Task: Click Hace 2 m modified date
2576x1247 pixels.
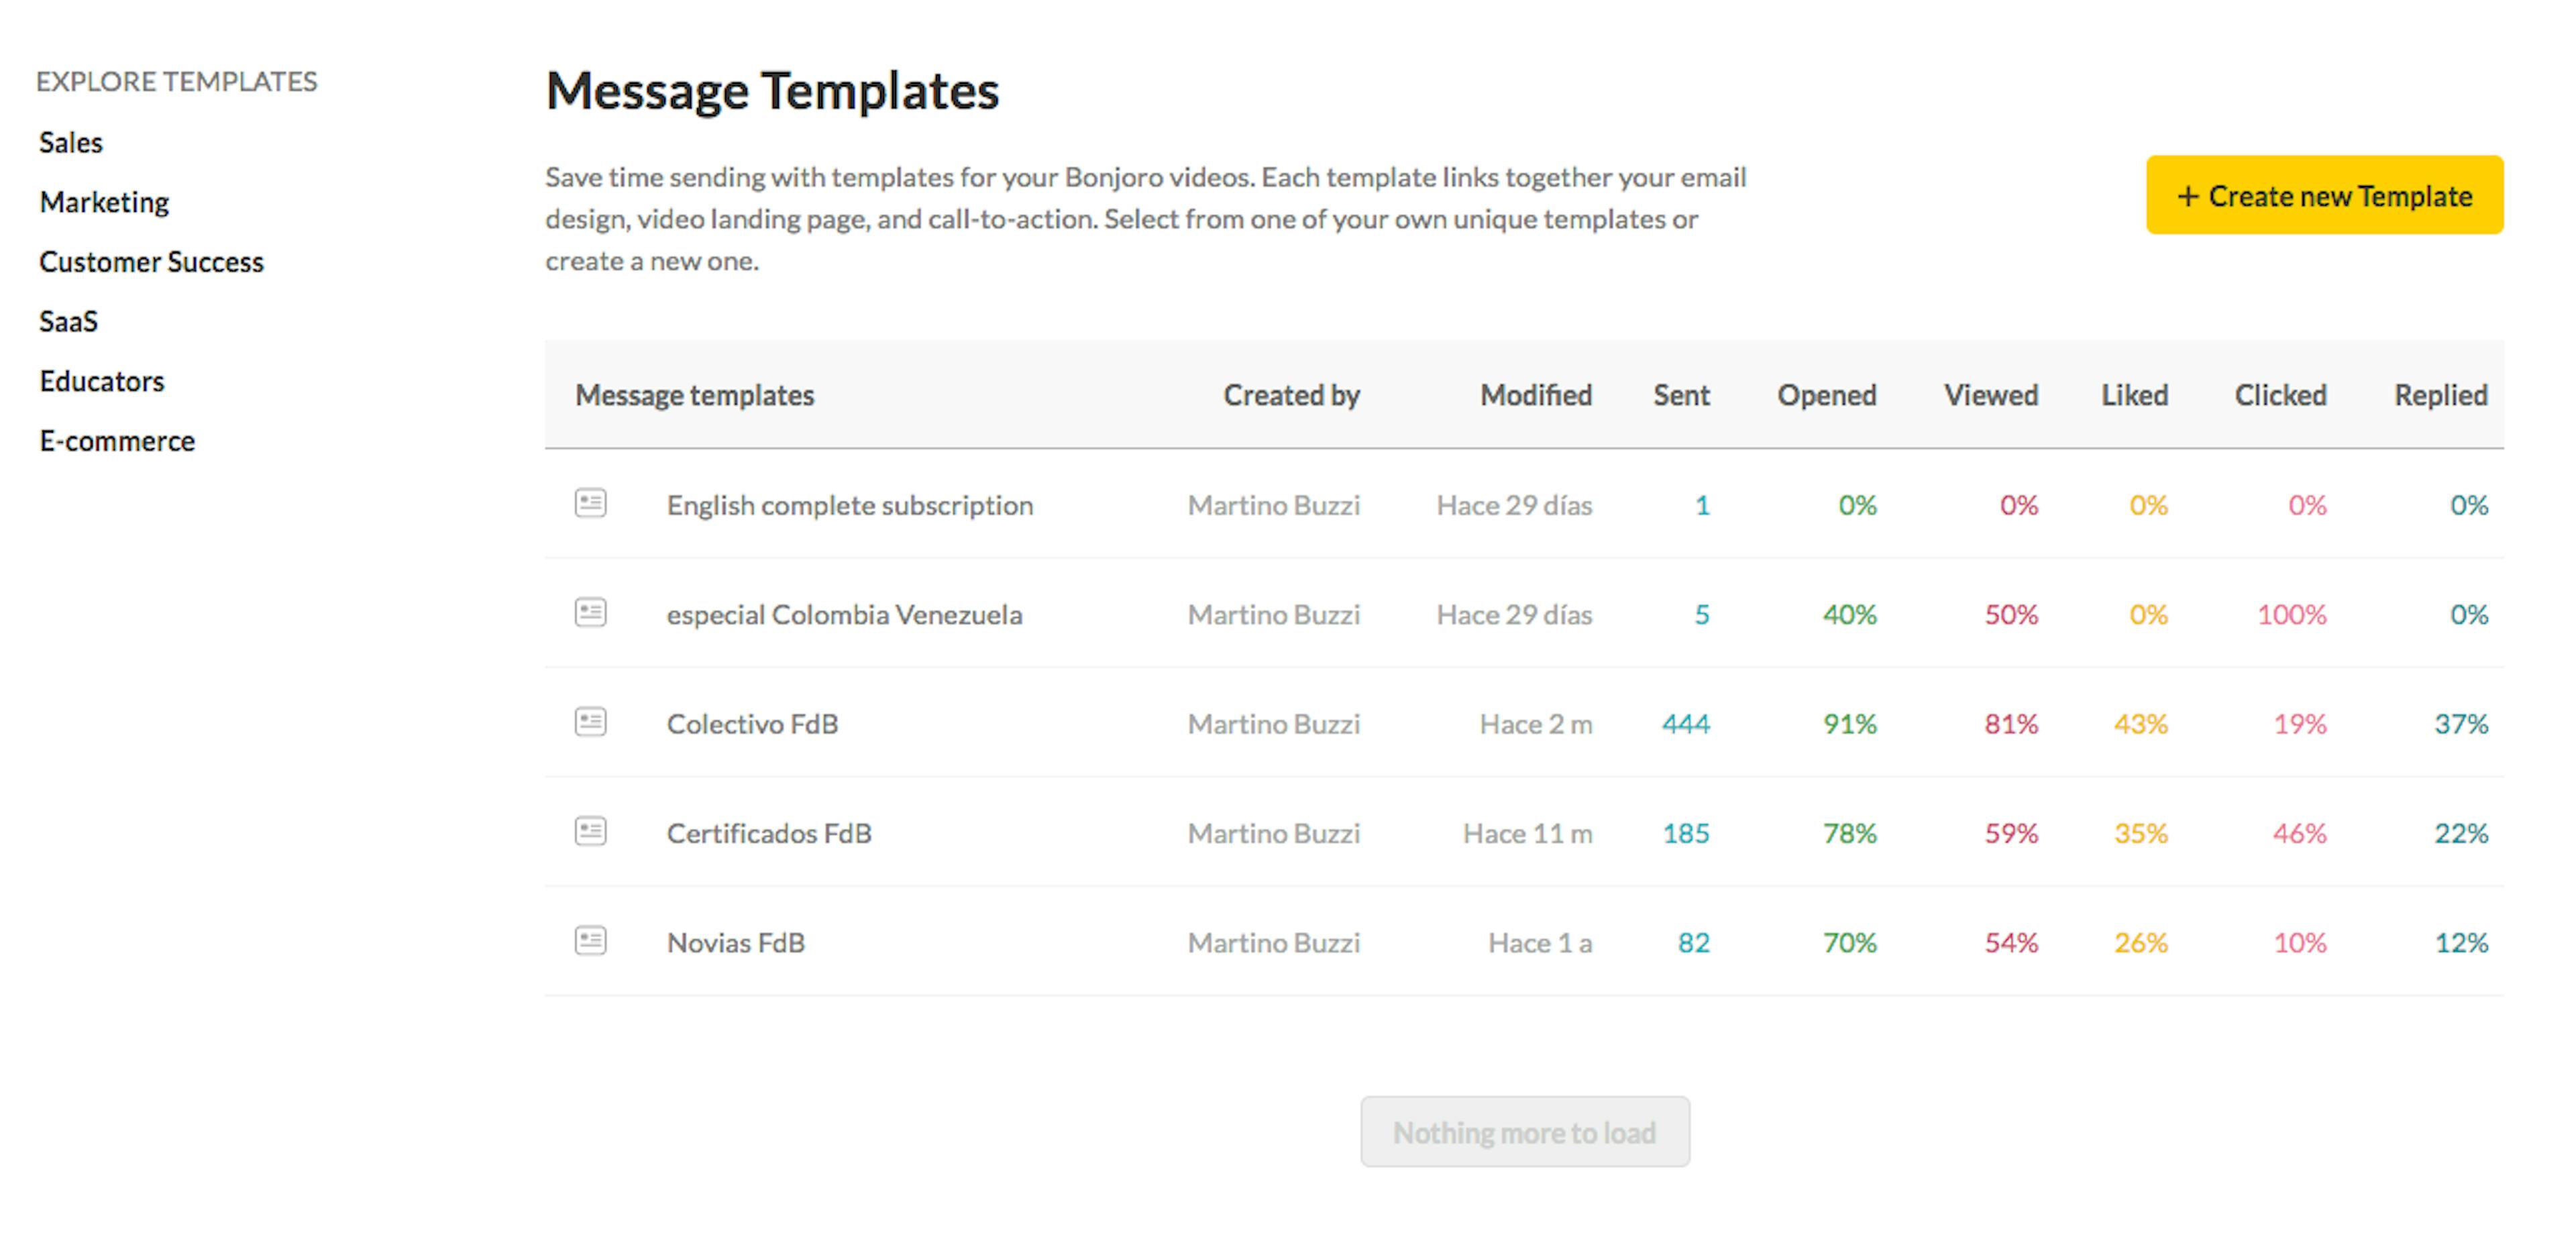Action: click(x=1536, y=724)
